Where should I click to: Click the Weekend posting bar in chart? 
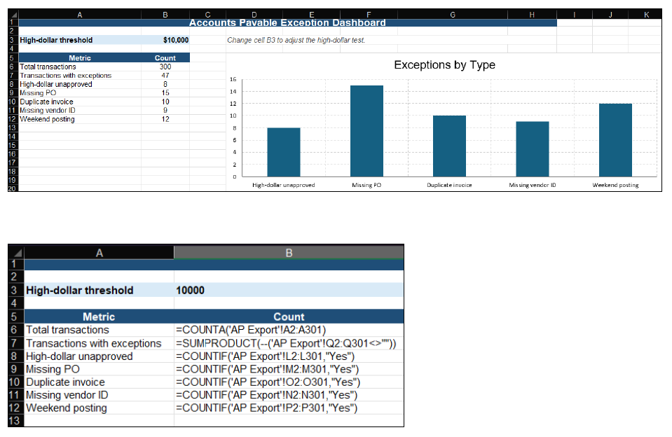click(615, 140)
